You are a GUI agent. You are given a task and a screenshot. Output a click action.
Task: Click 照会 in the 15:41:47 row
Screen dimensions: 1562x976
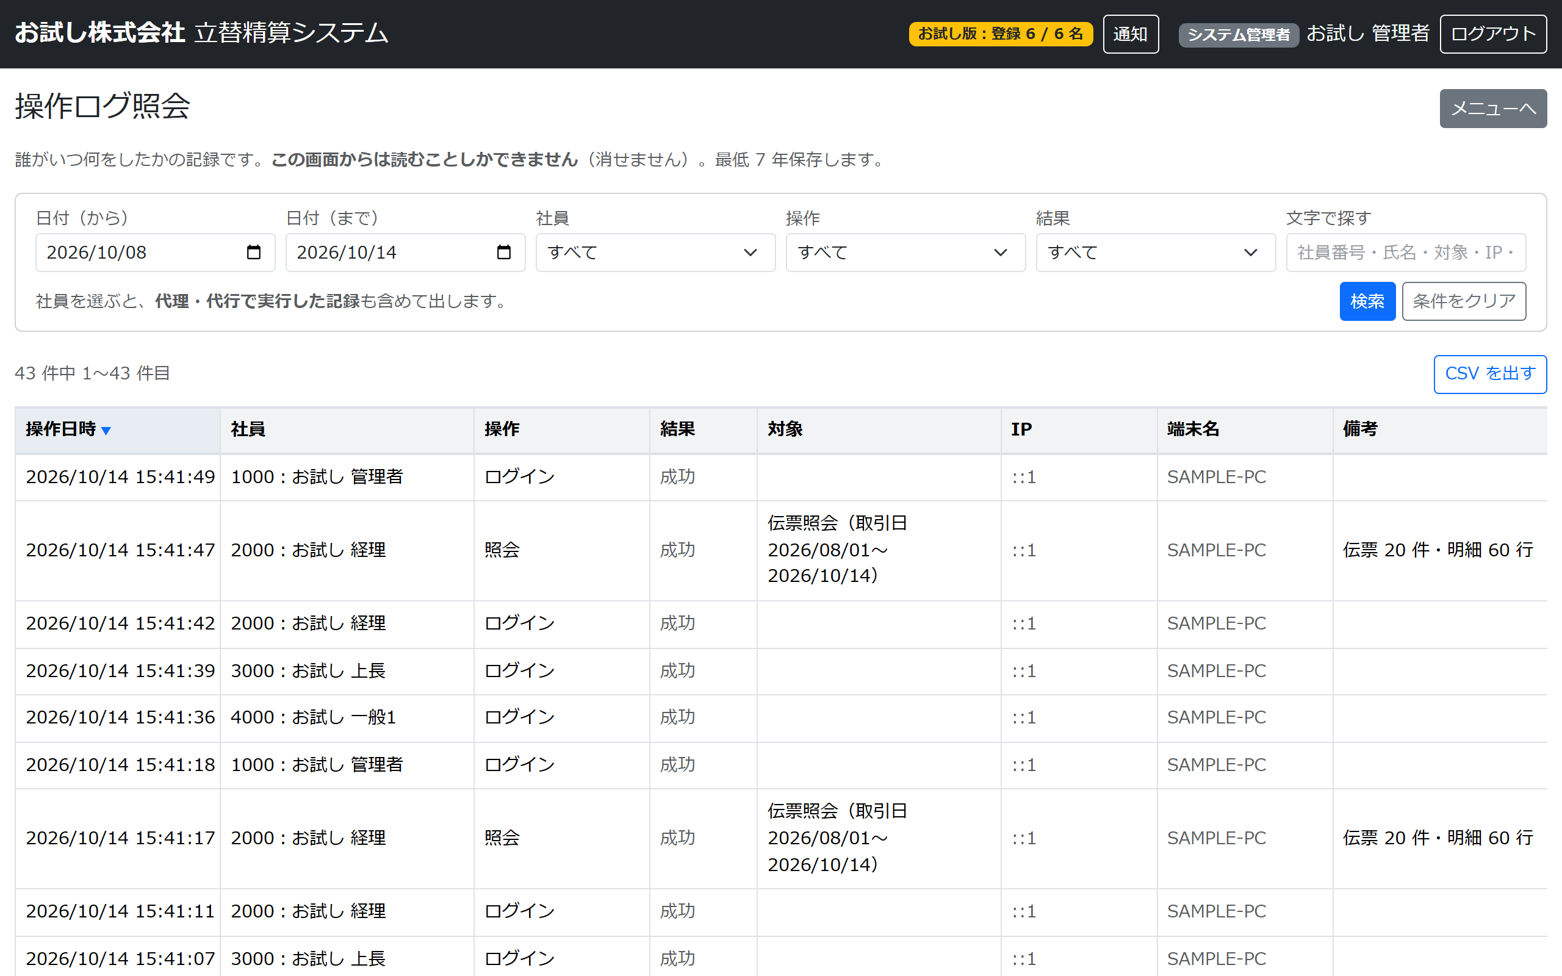coord(502,550)
